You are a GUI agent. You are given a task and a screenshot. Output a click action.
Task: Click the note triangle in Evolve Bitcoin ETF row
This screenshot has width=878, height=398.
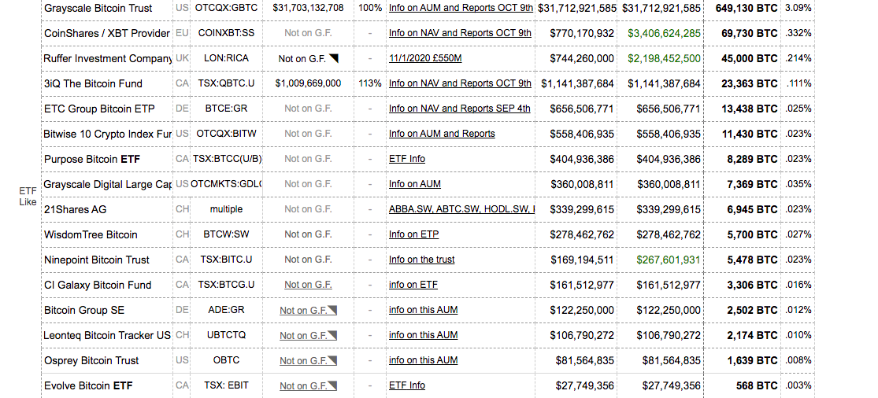(x=333, y=386)
